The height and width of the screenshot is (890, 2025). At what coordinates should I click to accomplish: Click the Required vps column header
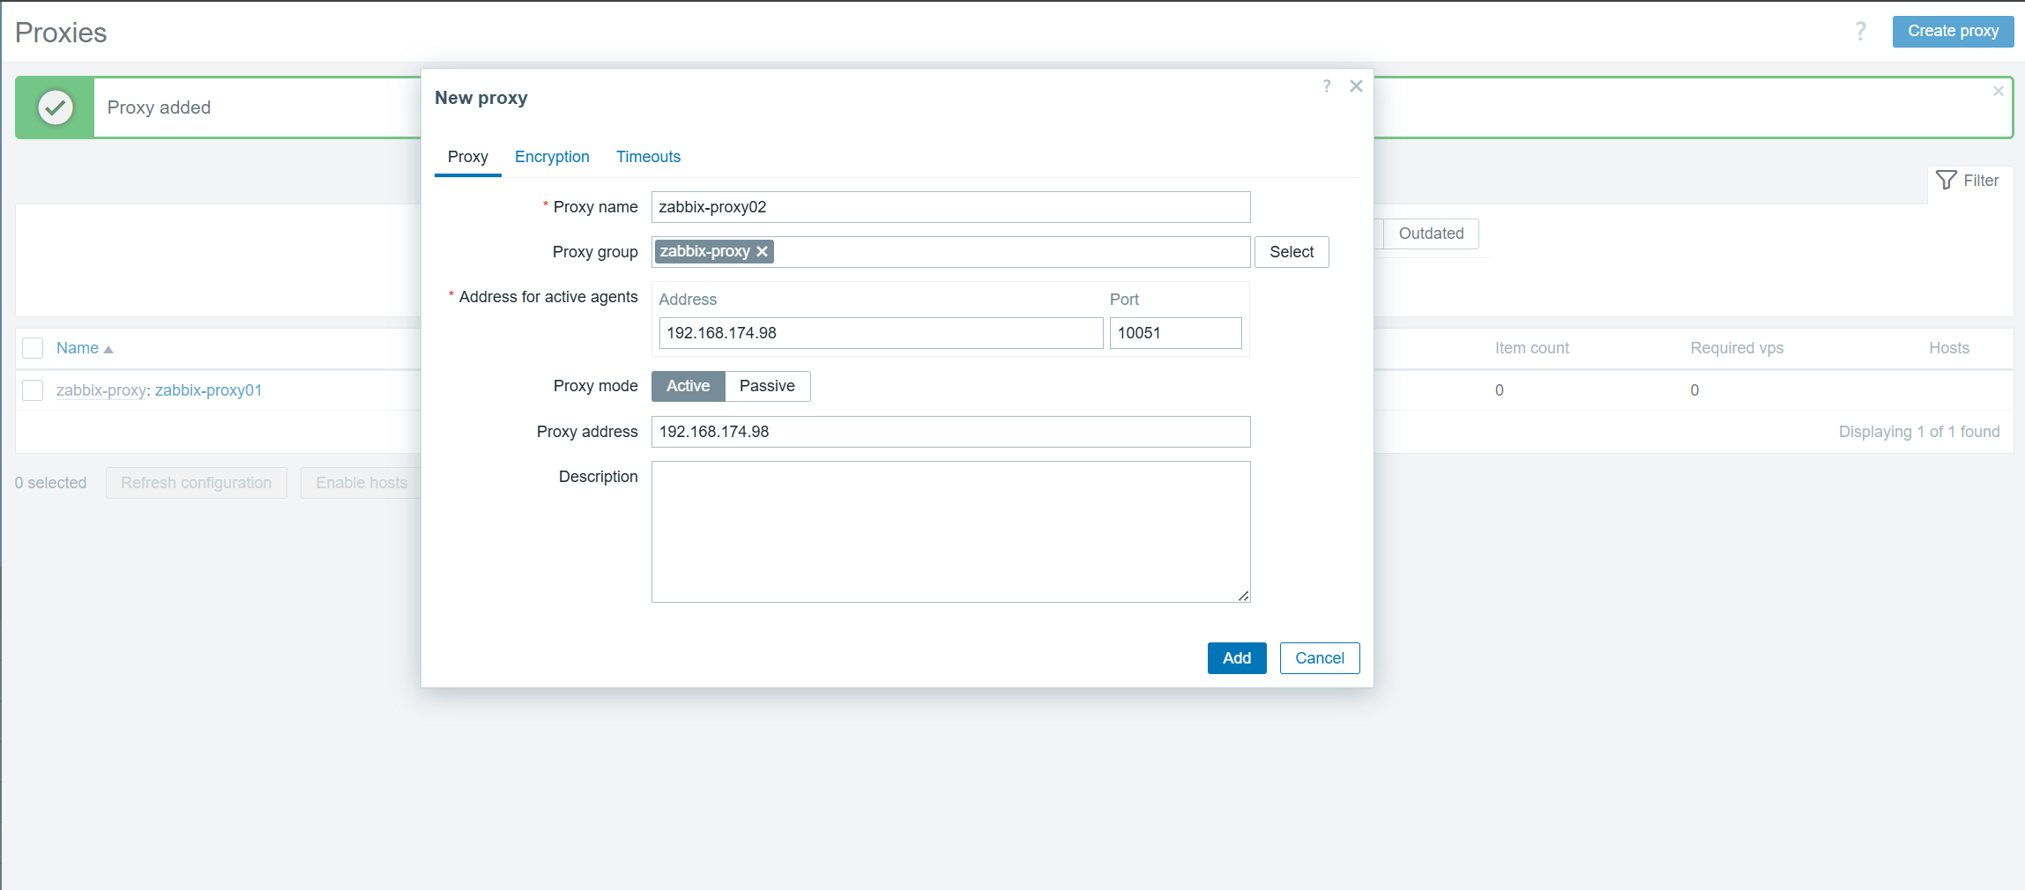tap(1737, 348)
